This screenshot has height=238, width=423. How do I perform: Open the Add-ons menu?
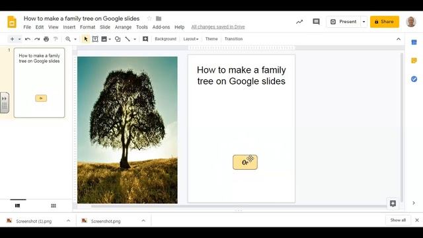click(161, 27)
